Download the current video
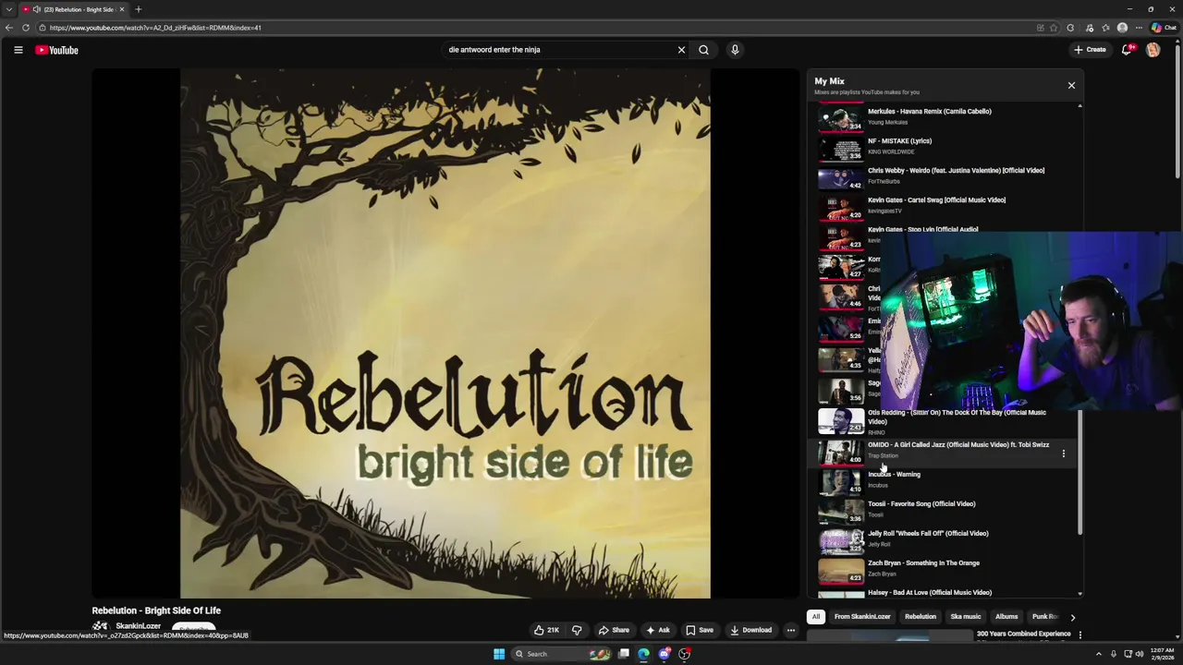Image resolution: width=1183 pixels, height=665 pixels. click(750, 630)
